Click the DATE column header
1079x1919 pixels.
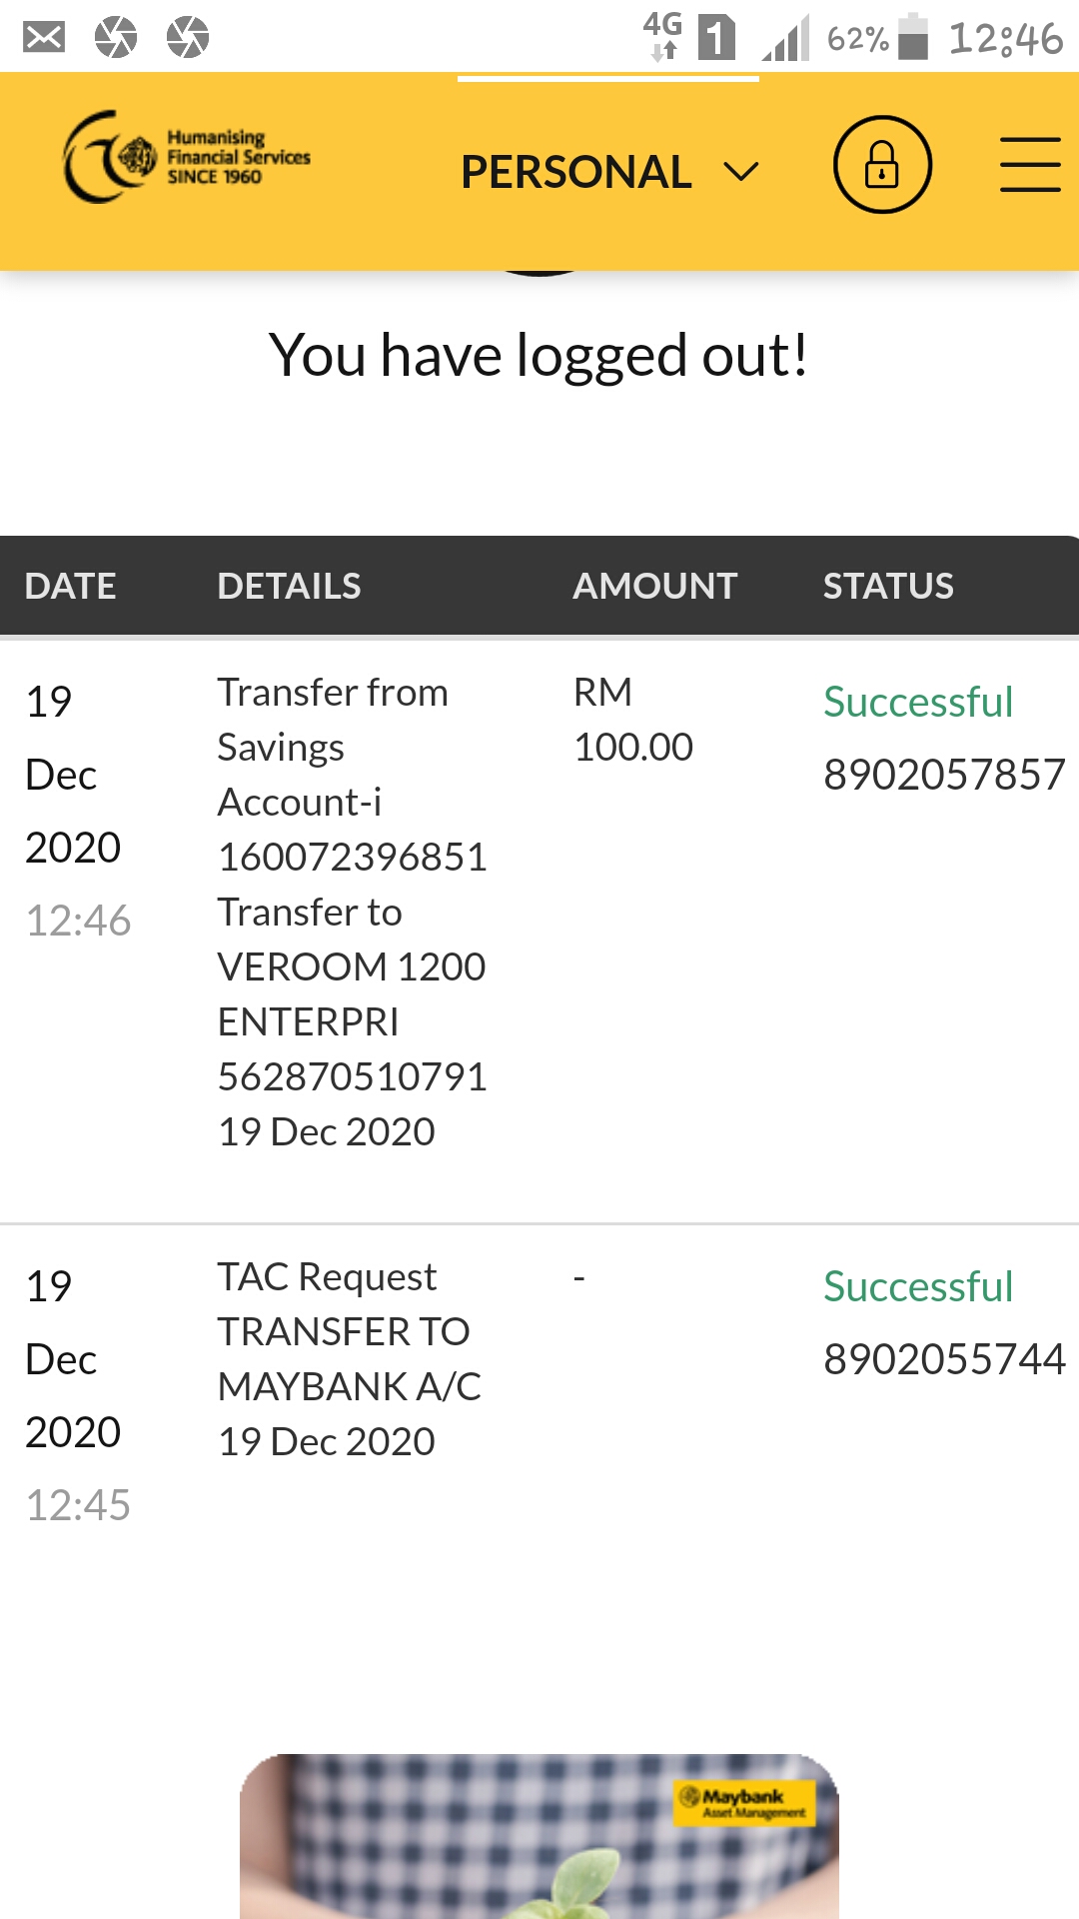[71, 586]
